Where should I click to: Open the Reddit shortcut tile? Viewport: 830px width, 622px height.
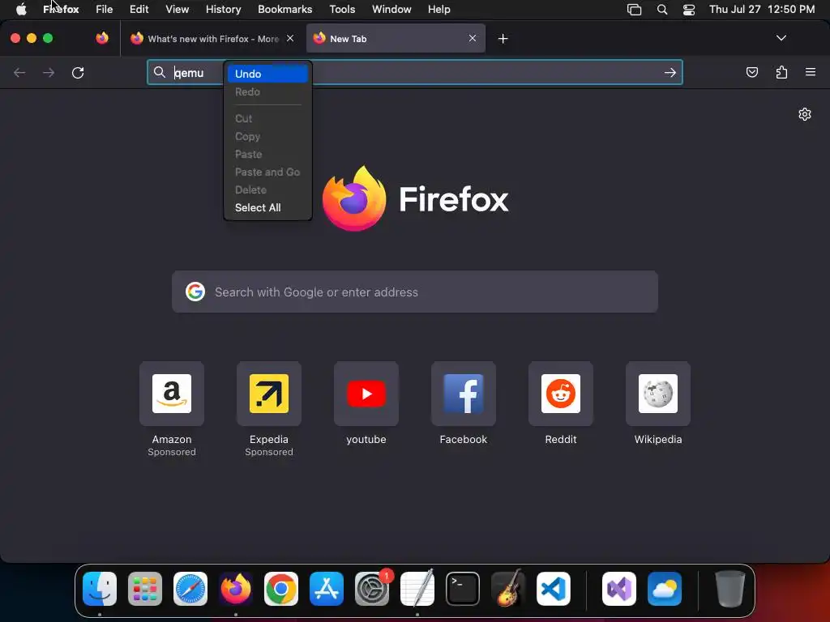coord(561,394)
